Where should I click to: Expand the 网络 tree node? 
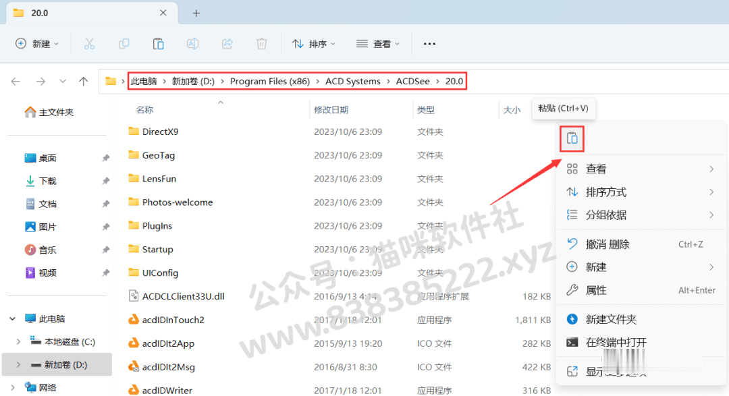click(13, 388)
